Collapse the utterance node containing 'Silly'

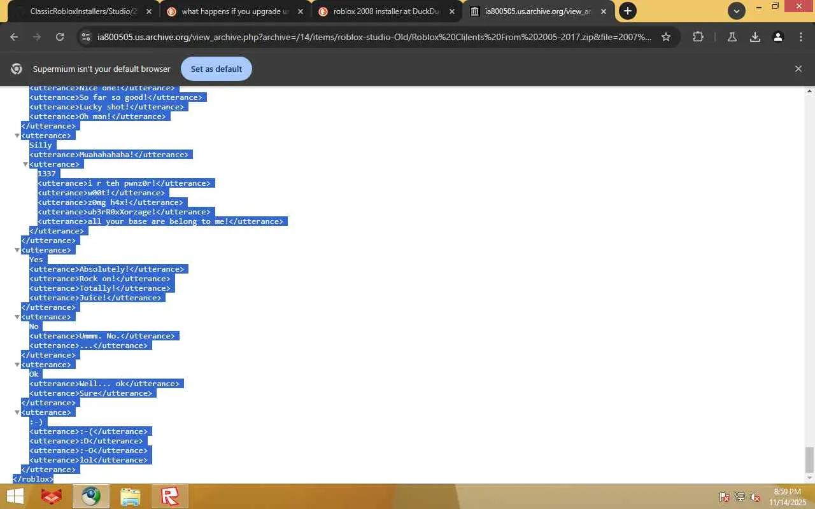tap(18, 136)
